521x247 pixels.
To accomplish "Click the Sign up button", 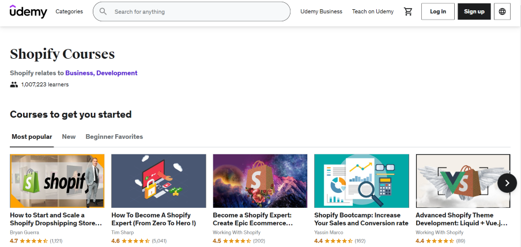I will click(474, 12).
